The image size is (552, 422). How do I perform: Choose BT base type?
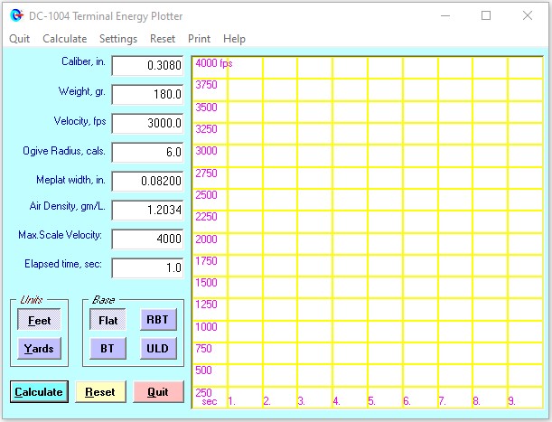(108, 349)
